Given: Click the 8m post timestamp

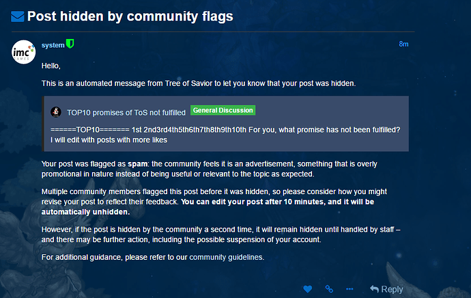Looking at the screenshot, I should pos(403,44).
